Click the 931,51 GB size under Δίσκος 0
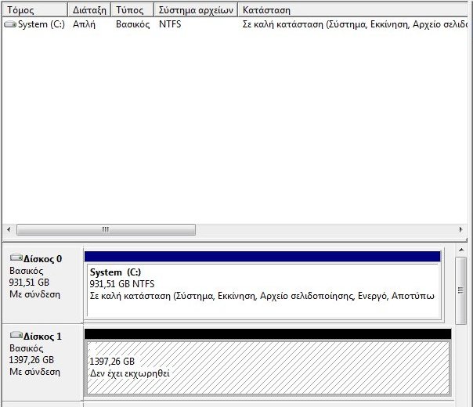This screenshot has height=407, width=473. pos(29,283)
